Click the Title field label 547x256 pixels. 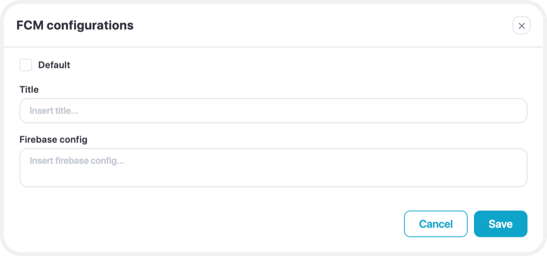coord(29,90)
